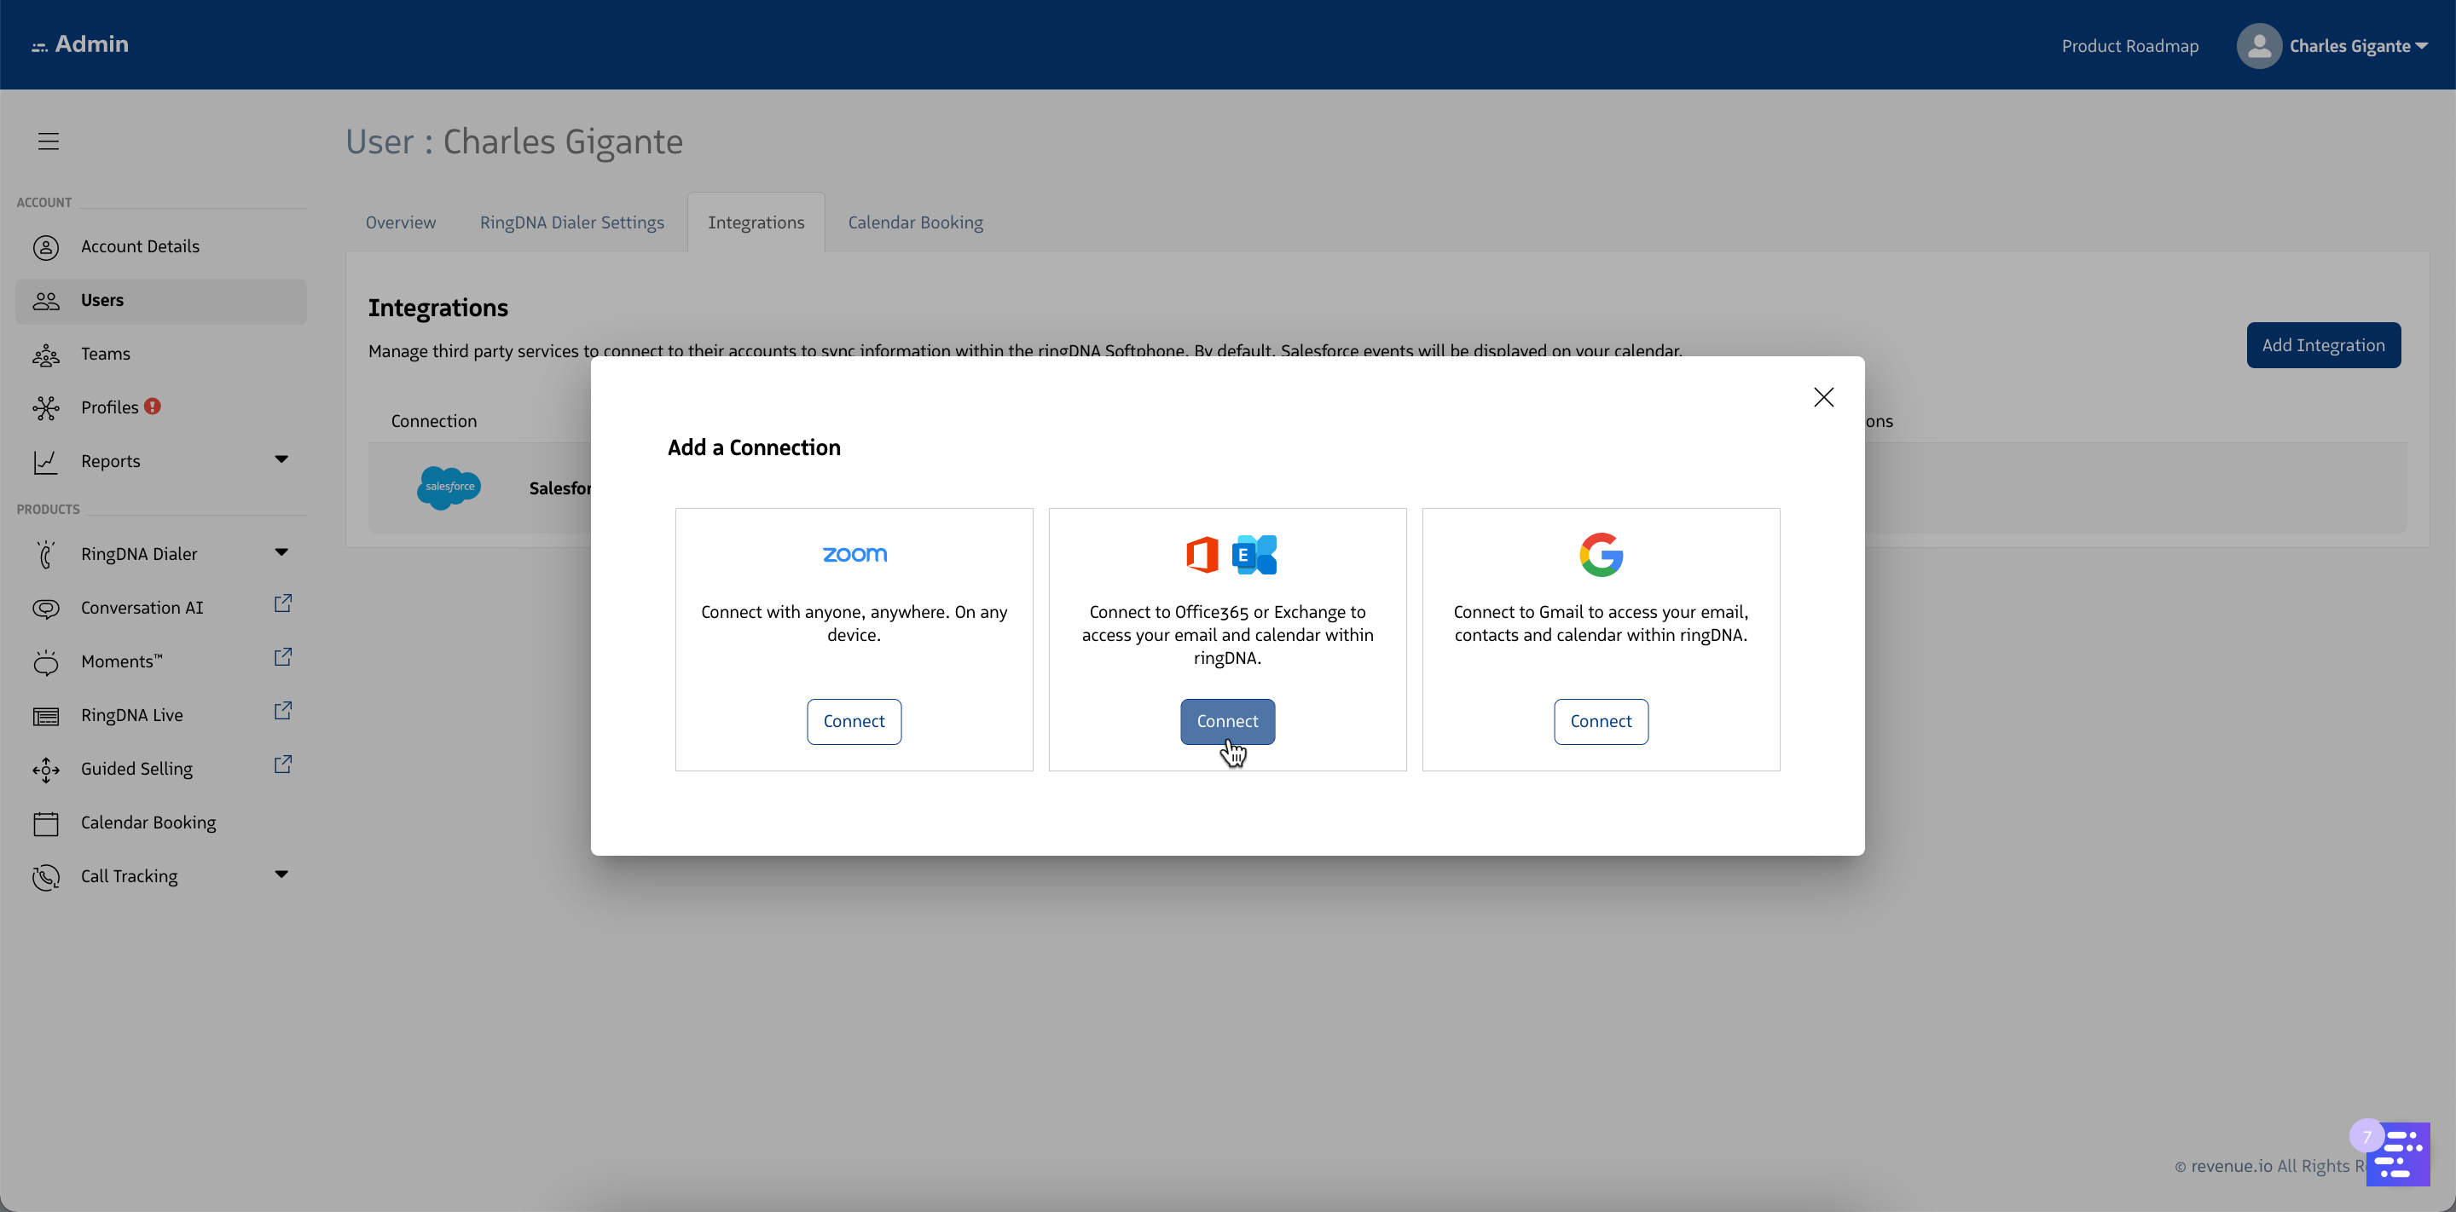The width and height of the screenshot is (2456, 1212).
Task: Open the Product Roadmap link
Action: pos(2130,46)
